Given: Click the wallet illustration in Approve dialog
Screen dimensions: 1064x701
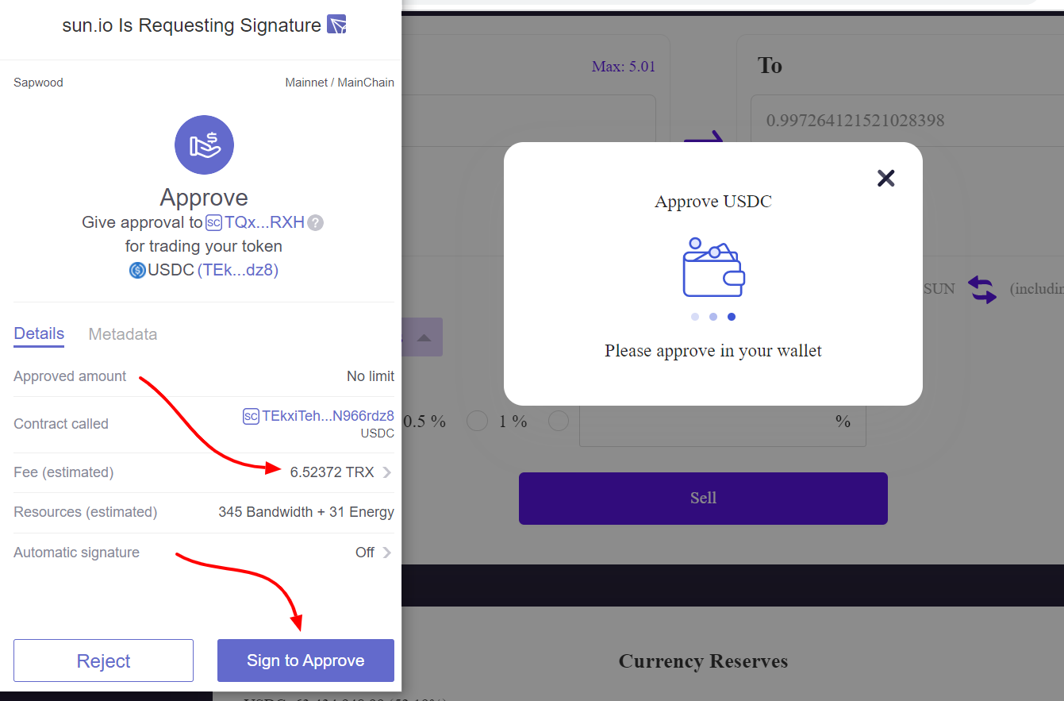Looking at the screenshot, I should [713, 268].
